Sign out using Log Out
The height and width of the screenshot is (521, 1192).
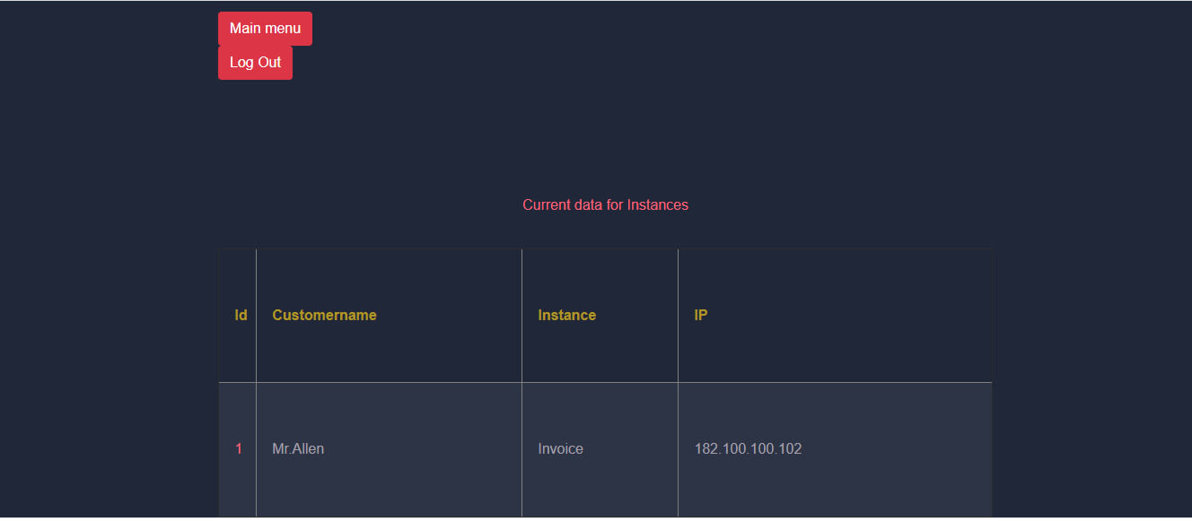pos(255,63)
